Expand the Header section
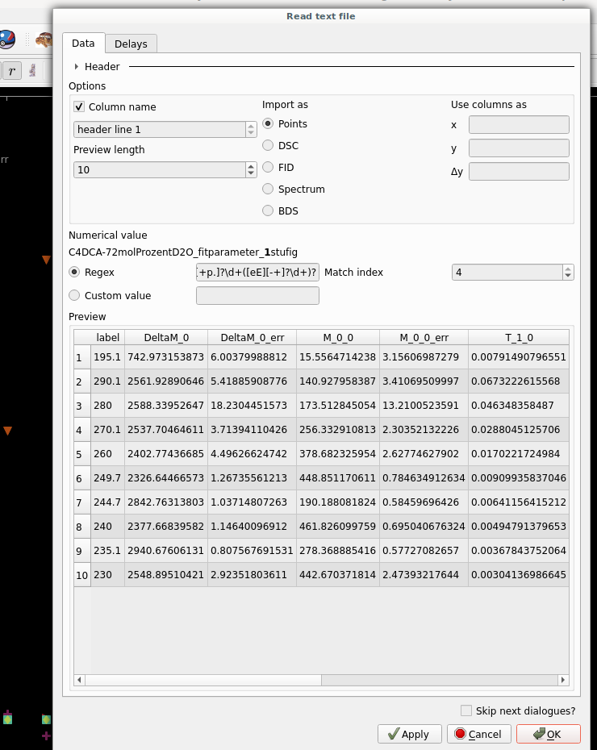 point(77,67)
